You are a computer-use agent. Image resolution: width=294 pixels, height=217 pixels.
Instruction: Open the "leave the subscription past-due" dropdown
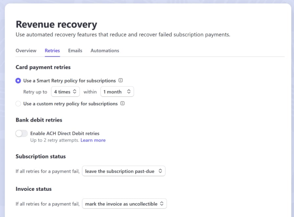click(123, 171)
